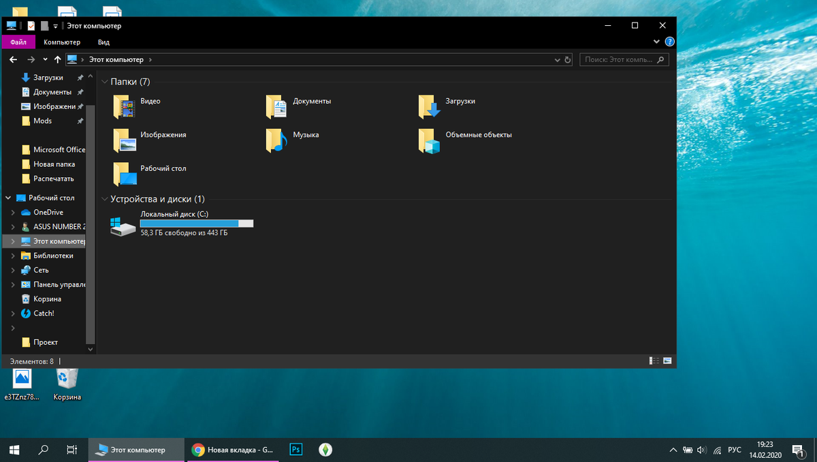The height and width of the screenshot is (462, 817).
Task: Collapse the Папки (7) group
Action: 104,82
